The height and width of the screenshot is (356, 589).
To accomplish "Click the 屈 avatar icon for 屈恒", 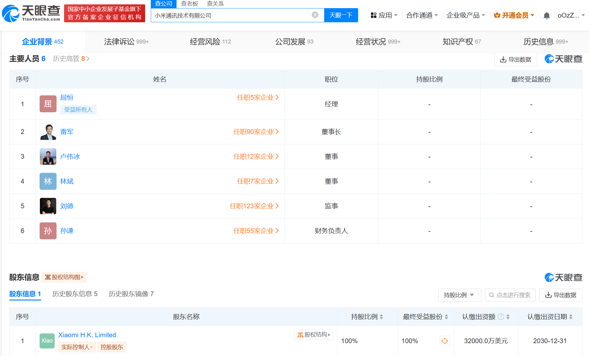I will [48, 104].
